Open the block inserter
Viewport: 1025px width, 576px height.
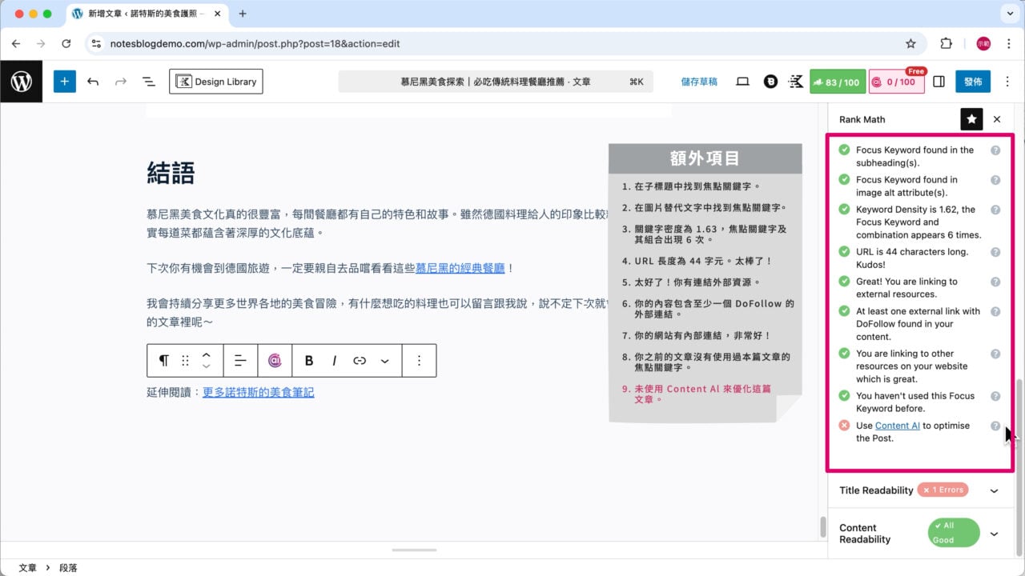coord(65,81)
